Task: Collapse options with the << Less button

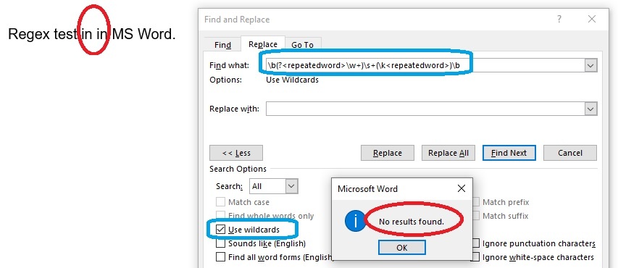Action: pyautogui.click(x=236, y=153)
